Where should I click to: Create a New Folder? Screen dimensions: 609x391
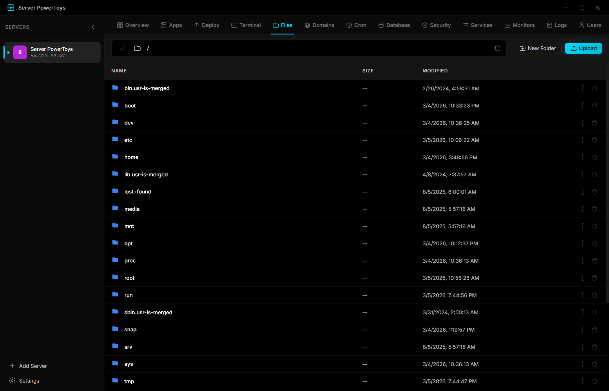[x=537, y=48]
